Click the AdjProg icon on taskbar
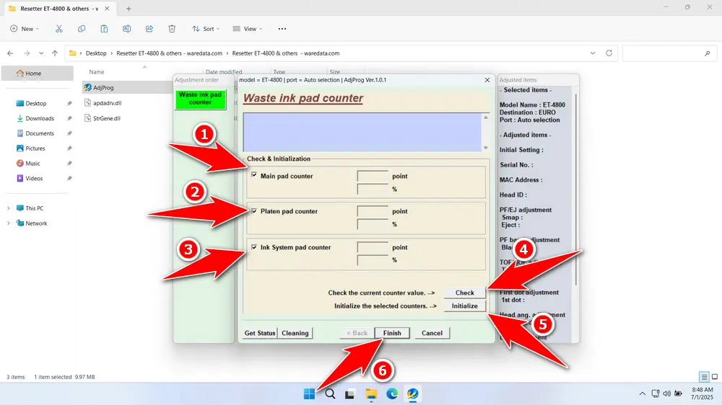Image resolution: width=722 pixels, height=405 pixels. pyautogui.click(x=412, y=394)
